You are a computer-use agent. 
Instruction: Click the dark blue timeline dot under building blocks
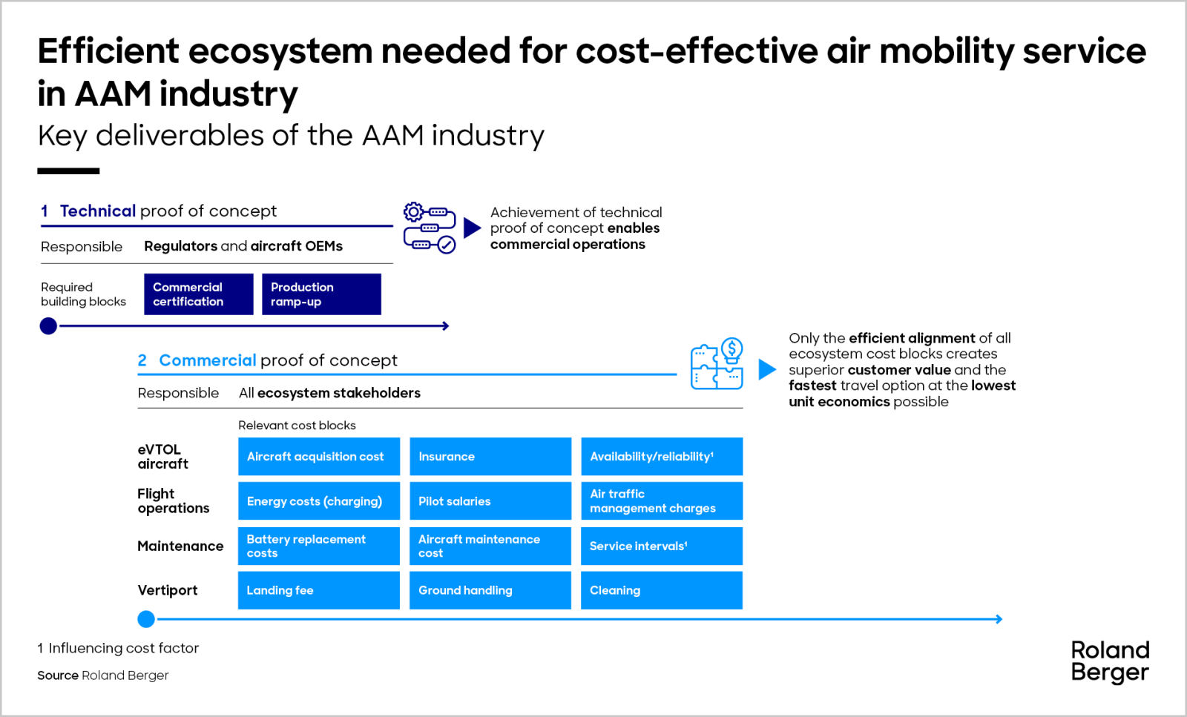(48, 326)
